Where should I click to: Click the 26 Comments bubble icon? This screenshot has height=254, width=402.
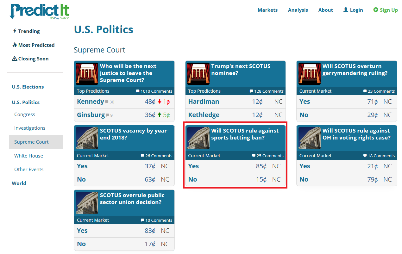(142, 156)
